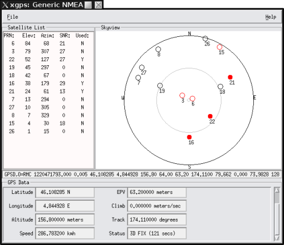Viewport: 284px width, 245px height.
Task: Click the Climb field 0.000000 meters/sec
Action: (x=157, y=206)
